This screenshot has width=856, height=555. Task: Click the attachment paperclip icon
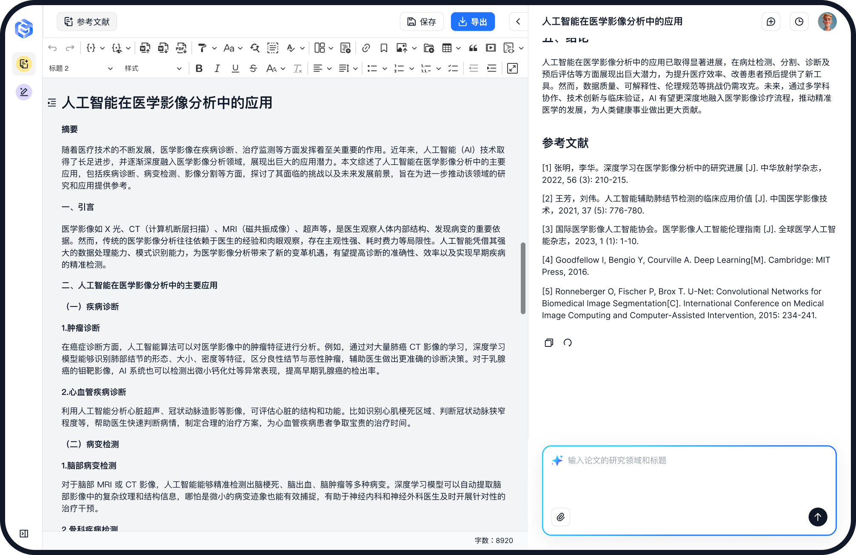(x=561, y=517)
